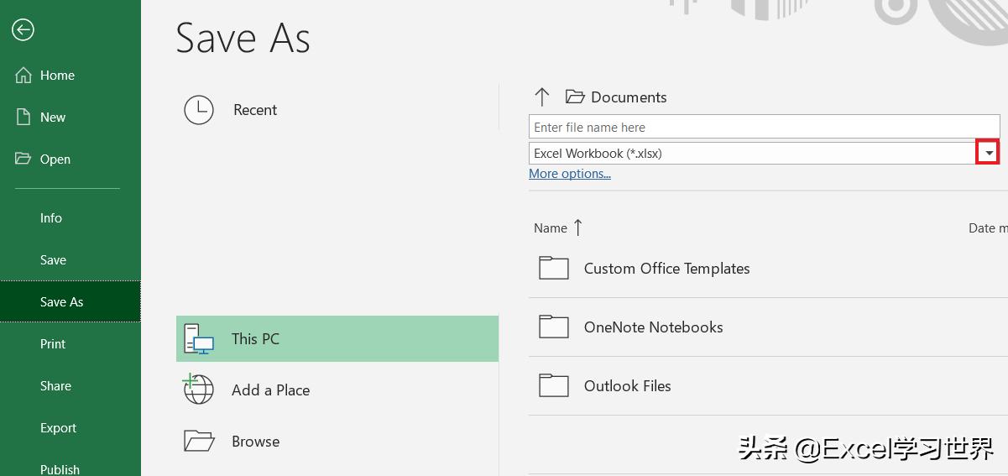The image size is (1008, 476).
Task: Click the Recent clock icon
Action: 199,110
